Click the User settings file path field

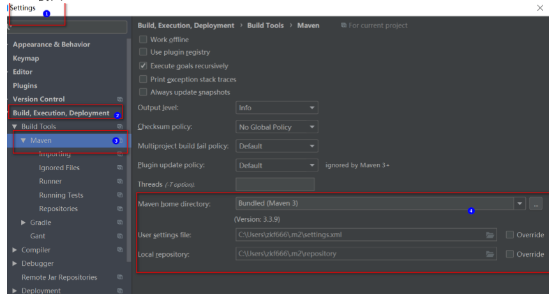[x=366, y=235]
